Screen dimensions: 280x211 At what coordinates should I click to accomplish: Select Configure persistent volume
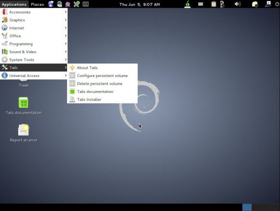pyautogui.click(x=102, y=75)
